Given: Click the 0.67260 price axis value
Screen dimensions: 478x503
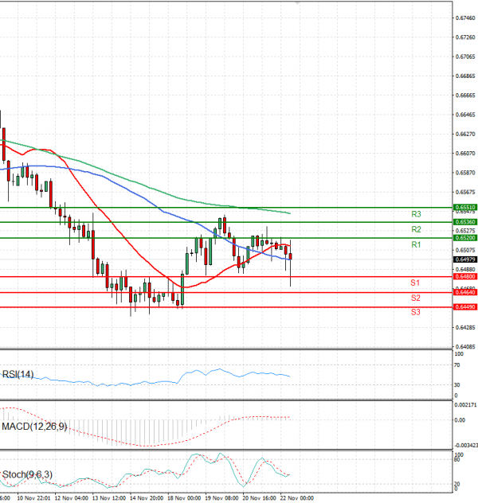Looking at the screenshot, I should pos(465,37).
